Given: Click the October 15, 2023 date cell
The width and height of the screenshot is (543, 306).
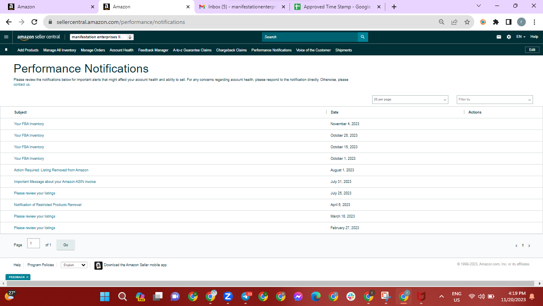Looking at the screenshot, I should pos(344,147).
